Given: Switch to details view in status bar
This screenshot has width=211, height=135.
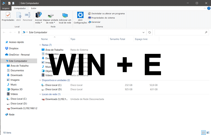Looking at the screenshot, I should [203, 132].
